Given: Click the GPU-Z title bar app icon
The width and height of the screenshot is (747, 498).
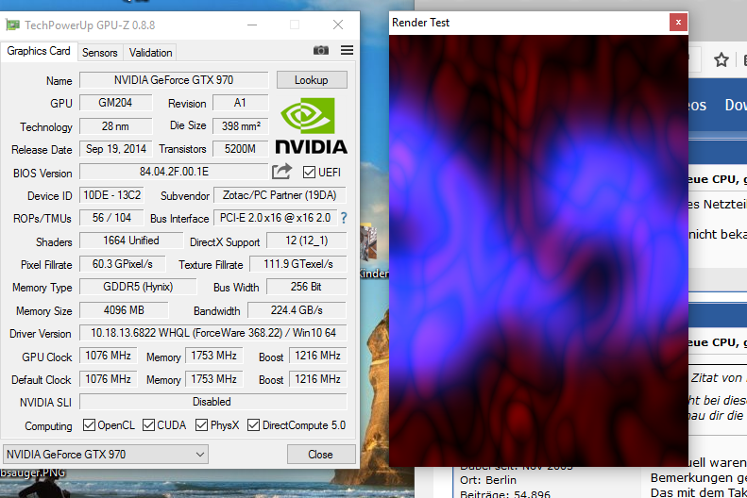Looking at the screenshot, I should (x=12, y=25).
